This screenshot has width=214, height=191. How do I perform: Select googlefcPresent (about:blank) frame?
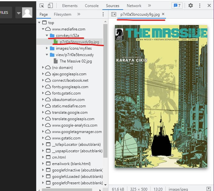coord(77,183)
